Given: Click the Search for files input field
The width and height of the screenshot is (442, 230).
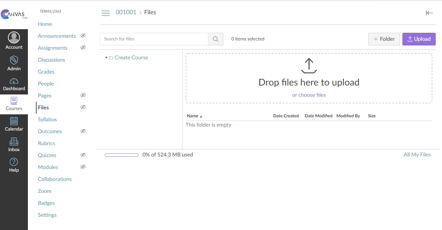Looking at the screenshot, I should (154, 39).
